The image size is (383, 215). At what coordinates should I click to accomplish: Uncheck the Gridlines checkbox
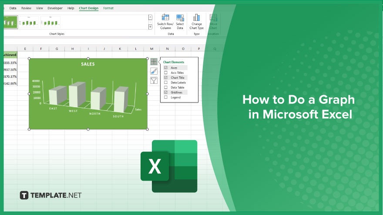[x=166, y=93]
